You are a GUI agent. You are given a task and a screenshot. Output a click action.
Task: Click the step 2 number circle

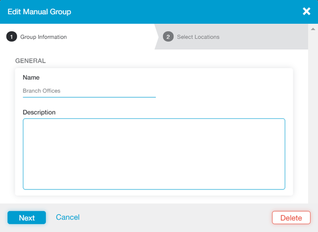168,37
